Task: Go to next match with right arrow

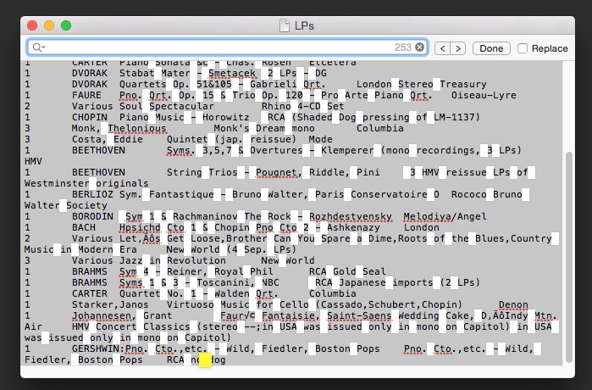Action: (x=458, y=48)
